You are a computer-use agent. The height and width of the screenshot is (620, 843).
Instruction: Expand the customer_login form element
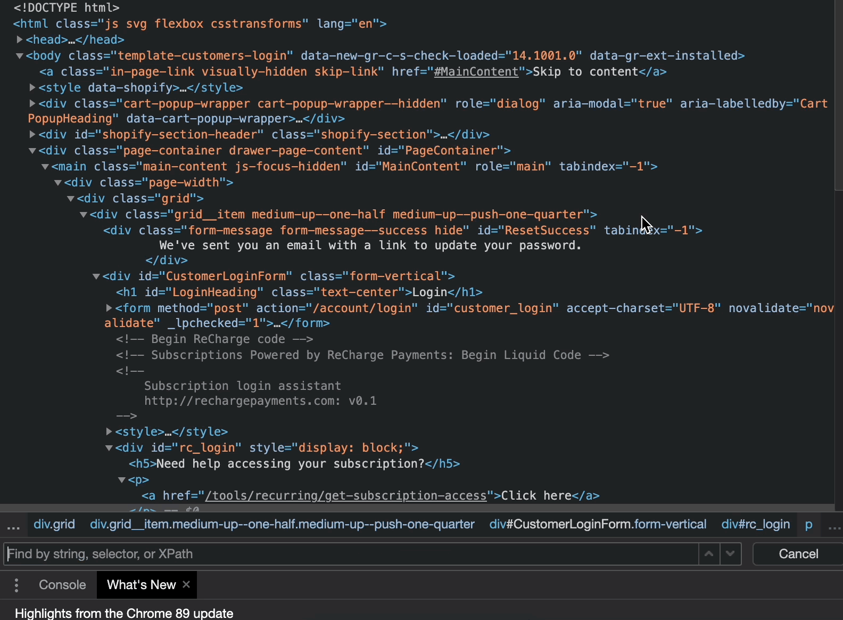coord(109,308)
